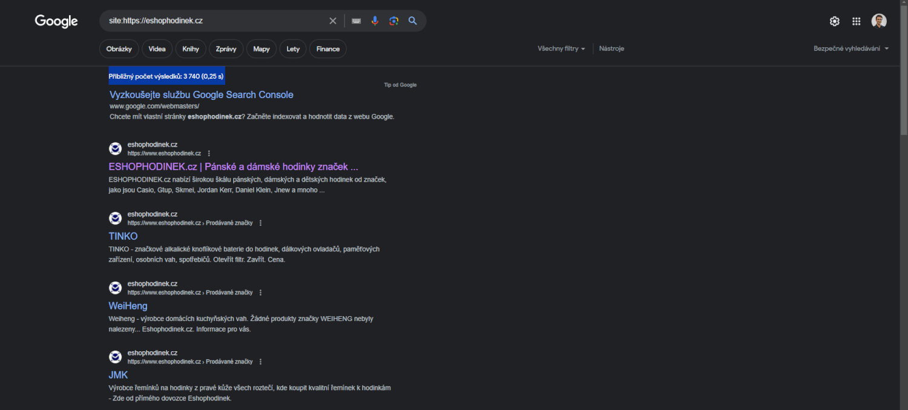Select the Mapy filter tab
Screen dimensions: 908x410
[x=262, y=49]
